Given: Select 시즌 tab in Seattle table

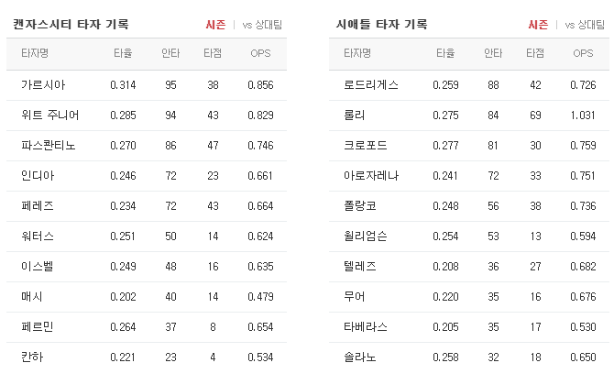Looking at the screenshot, I should (x=538, y=25).
